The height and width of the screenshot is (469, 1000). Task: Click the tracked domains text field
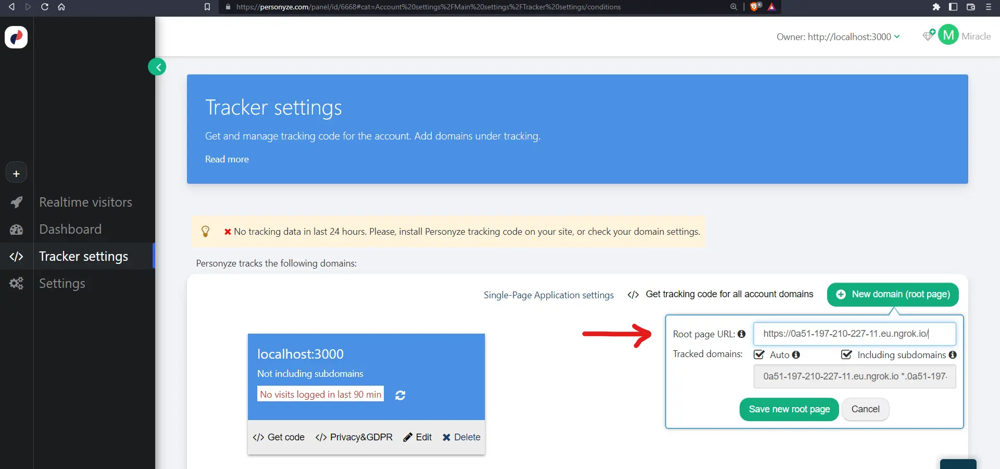(x=855, y=376)
